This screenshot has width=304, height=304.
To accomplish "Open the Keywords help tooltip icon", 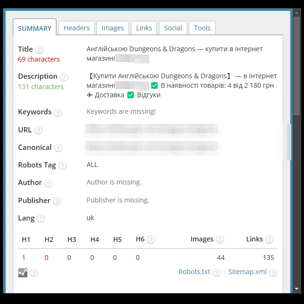I will (58, 113).
